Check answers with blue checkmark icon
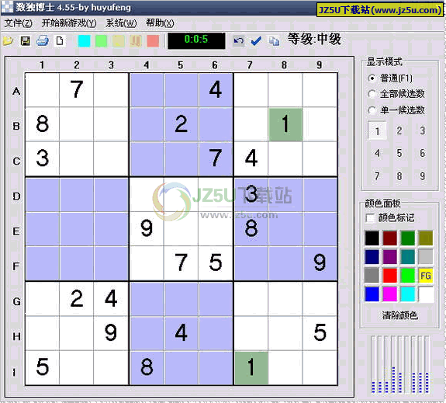This screenshot has height=403, width=446. pyautogui.click(x=256, y=41)
